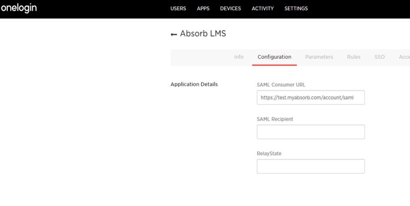Open the APPS menu

pos(203,8)
